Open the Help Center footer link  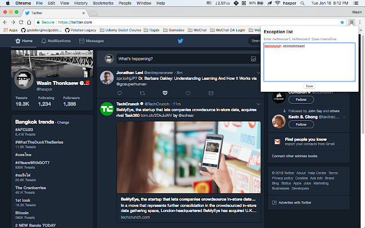coord(317,173)
